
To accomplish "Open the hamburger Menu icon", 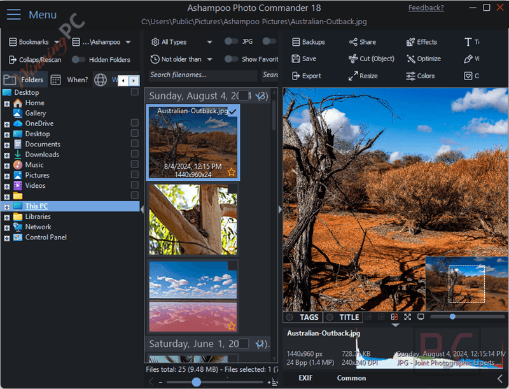I will (x=13, y=14).
